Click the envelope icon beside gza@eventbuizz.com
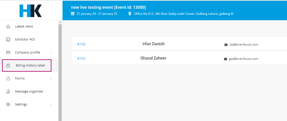Screen dimensions: 287x121 pyautogui.click(x=225, y=59)
